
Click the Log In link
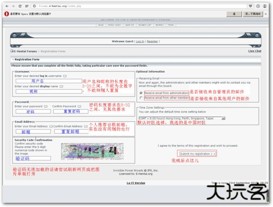(140, 41)
